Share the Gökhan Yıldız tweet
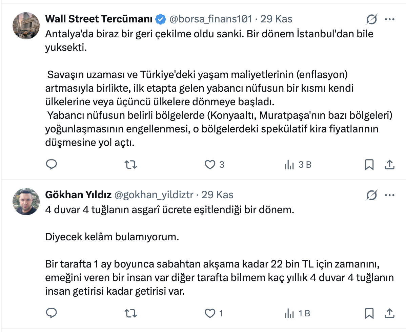 point(390,313)
